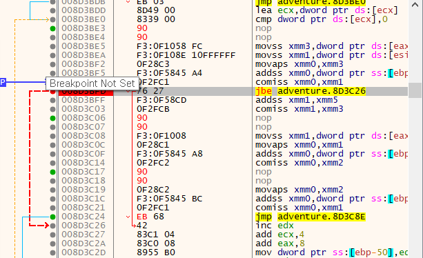Click the add ecx,4 instruction
Viewport: 423px width, 258px height.
pos(280,235)
